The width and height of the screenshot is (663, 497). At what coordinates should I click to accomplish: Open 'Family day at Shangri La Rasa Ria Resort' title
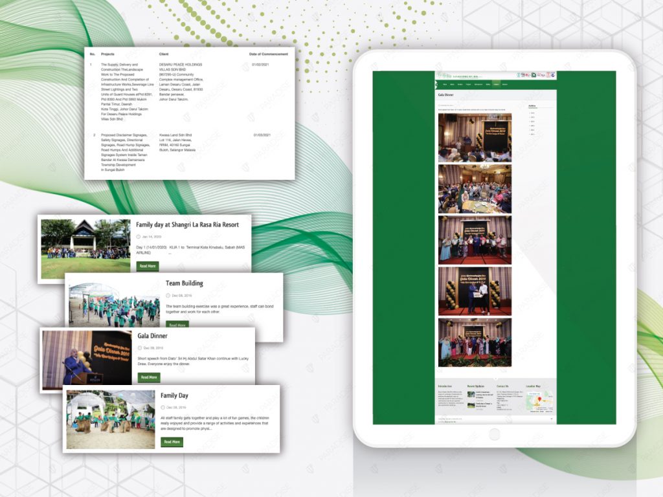pos(187,225)
